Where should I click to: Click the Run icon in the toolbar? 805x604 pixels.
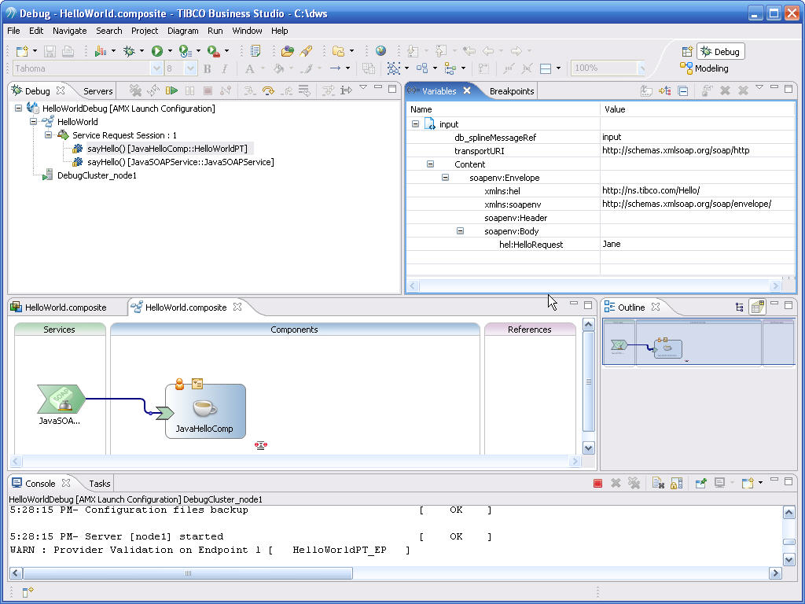pyautogui.click(x=156, y=51)
